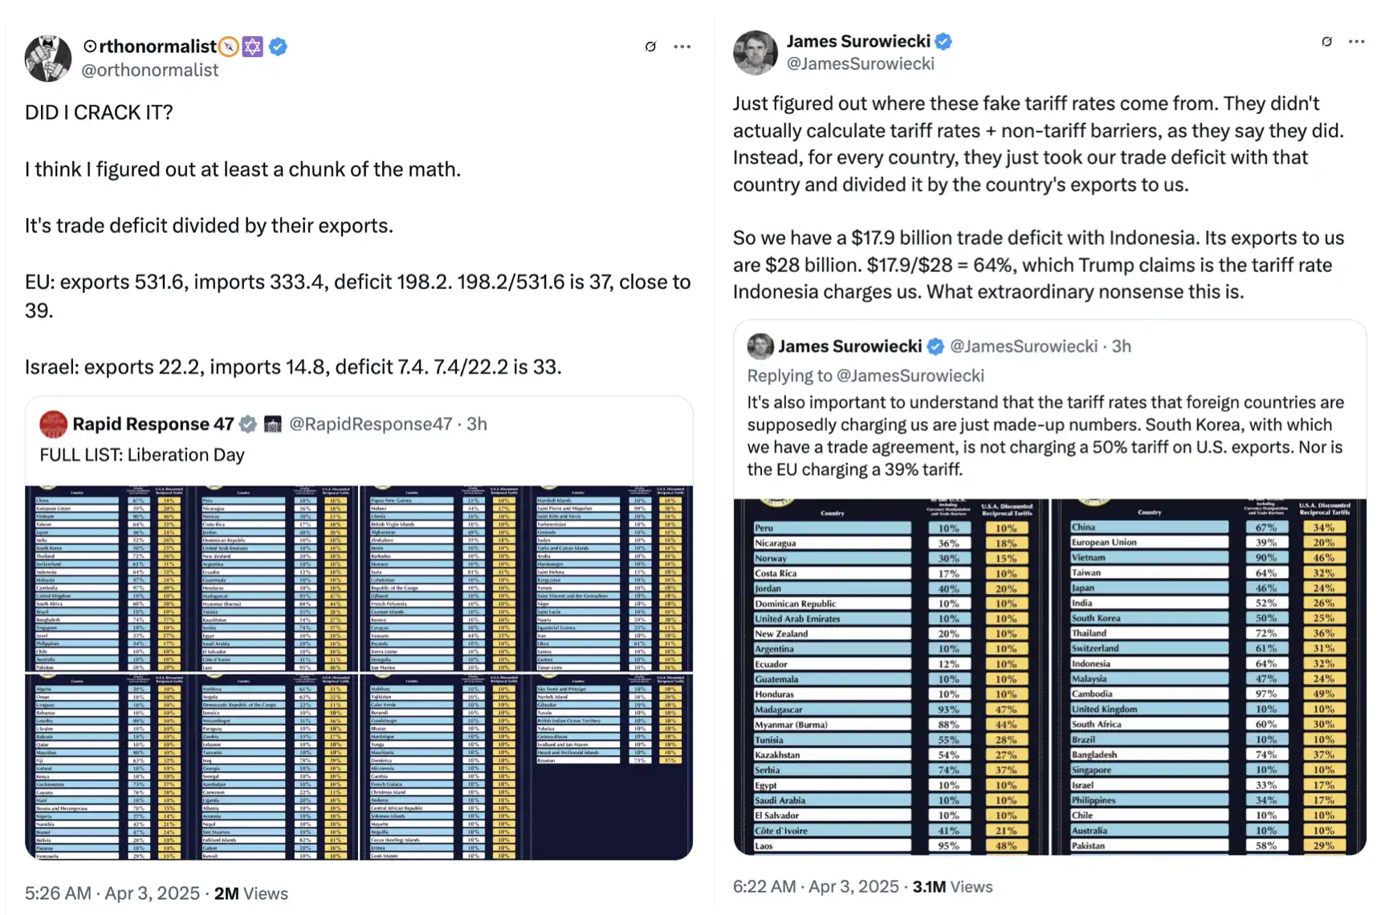Click the verified badge beside the top James Surowiecki name
Screen dimensions: 1397x915
[x=944, y=42]
